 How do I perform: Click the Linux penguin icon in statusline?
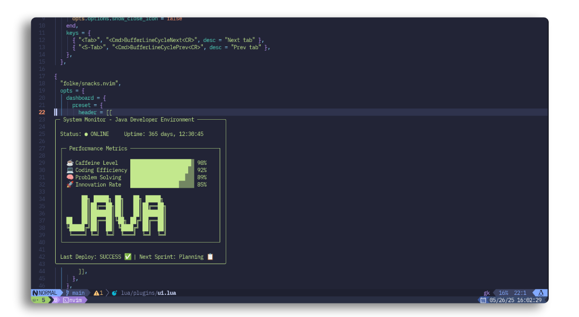pyautogui.click(x=541, y=293)
